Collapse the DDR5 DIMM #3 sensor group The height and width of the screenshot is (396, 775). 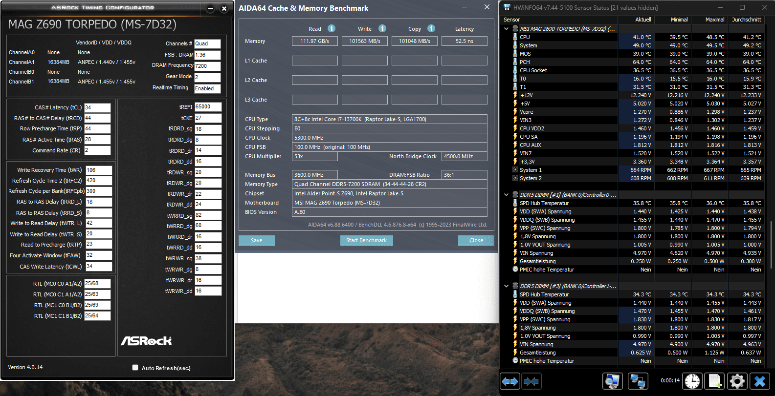click(x=506, y=286)
